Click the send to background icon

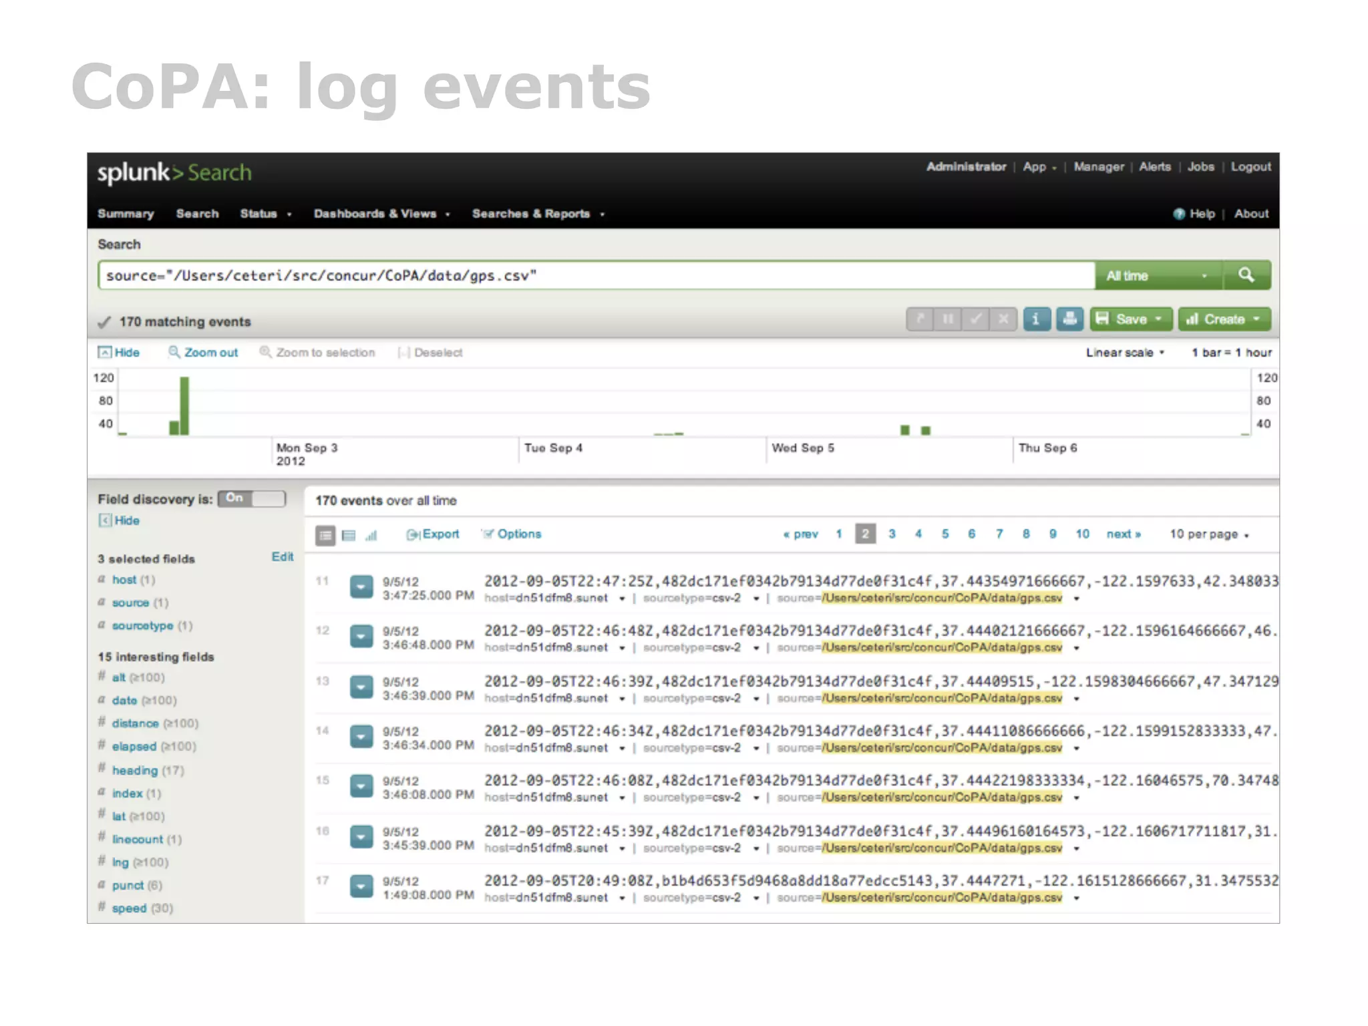coord(920,319)
